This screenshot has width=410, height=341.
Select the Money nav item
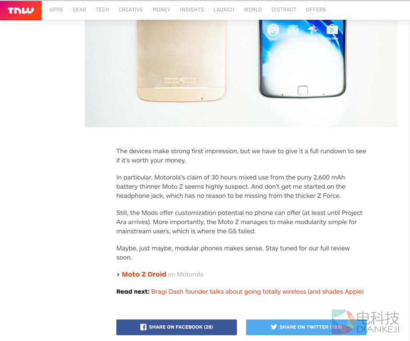162,10
